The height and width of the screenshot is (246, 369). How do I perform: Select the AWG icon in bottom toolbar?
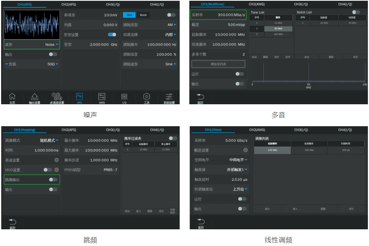[x=102, y=98]
